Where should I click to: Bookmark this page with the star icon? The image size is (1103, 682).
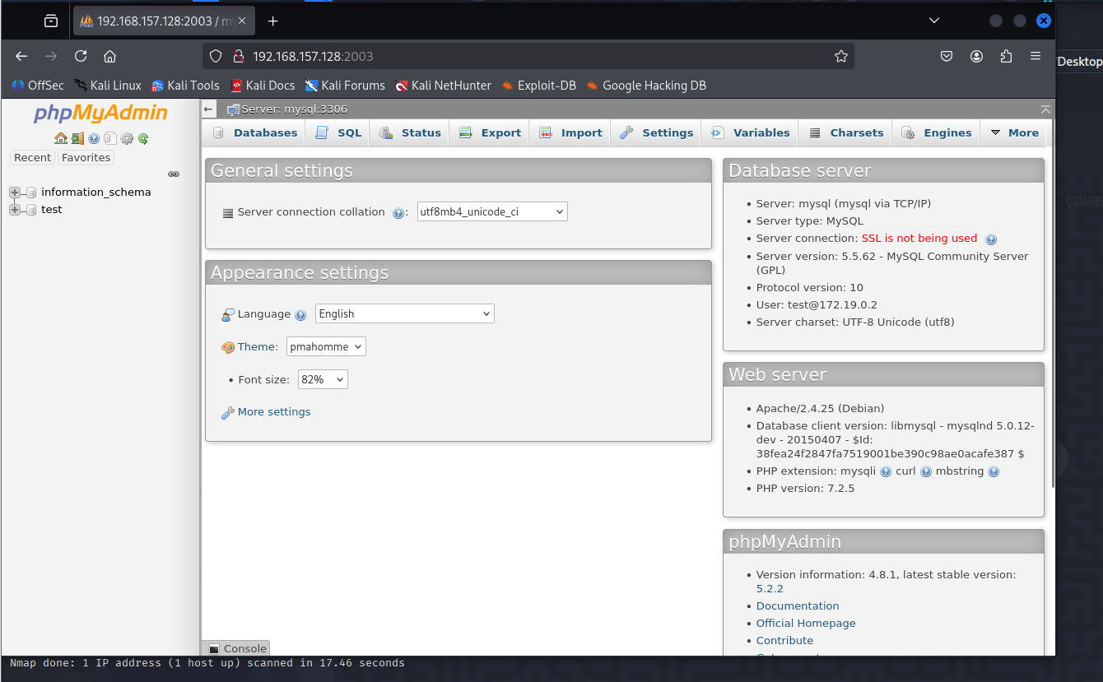coord(840,56)
